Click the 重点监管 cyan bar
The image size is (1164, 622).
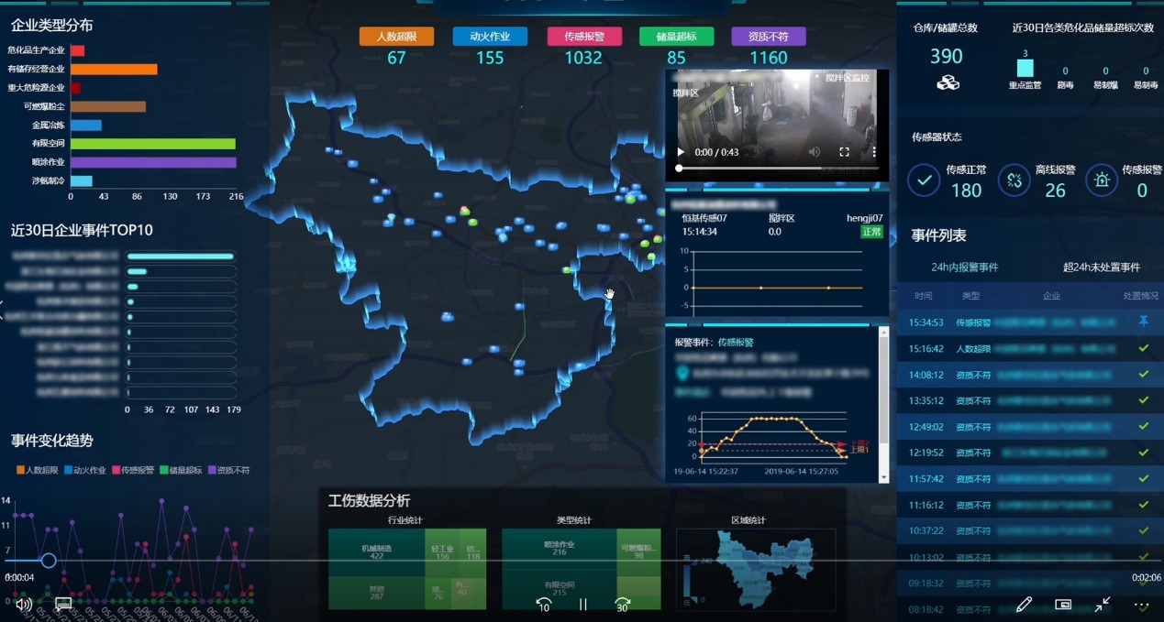coord(1025,68)
